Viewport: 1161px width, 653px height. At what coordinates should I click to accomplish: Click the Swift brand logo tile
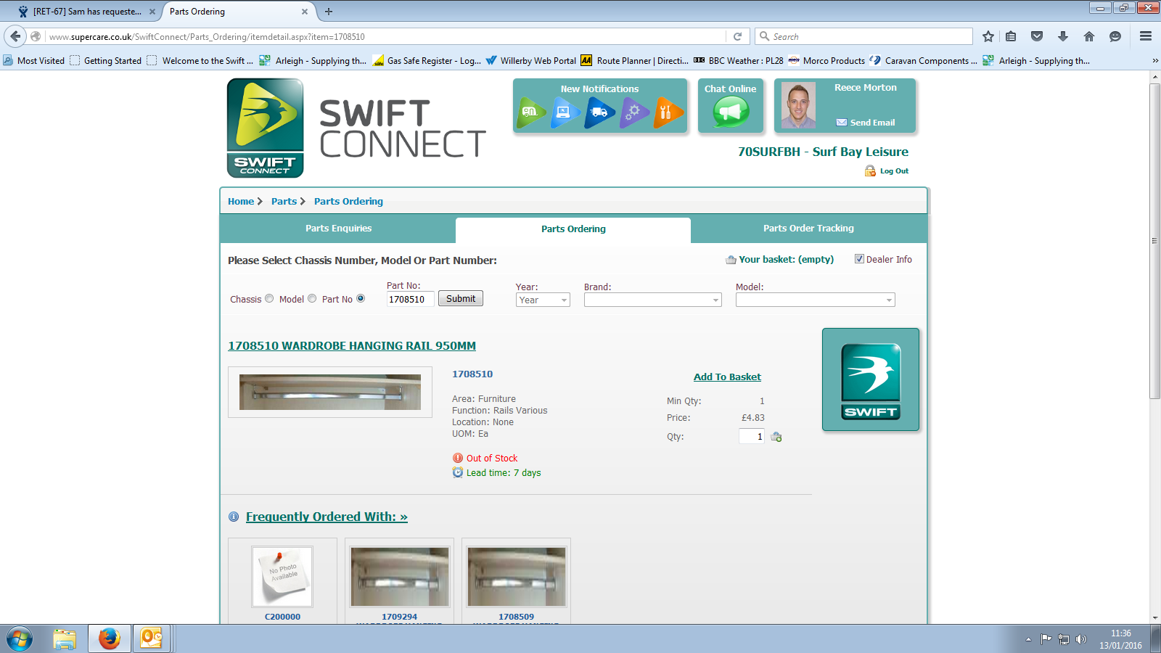871,379
